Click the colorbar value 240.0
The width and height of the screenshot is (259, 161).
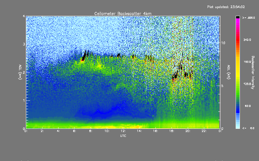[247, 40]
